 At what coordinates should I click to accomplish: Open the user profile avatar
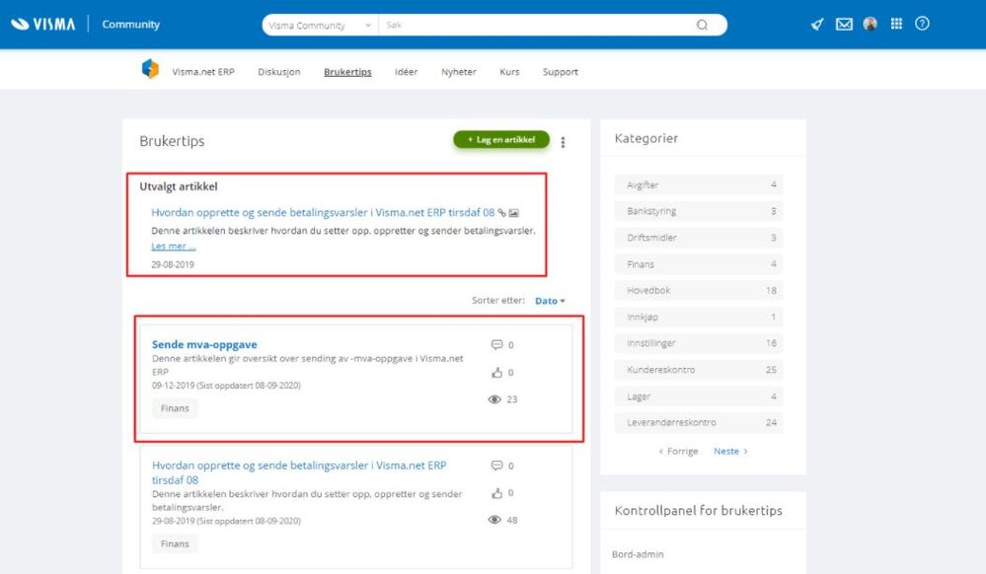click(871, 24)
